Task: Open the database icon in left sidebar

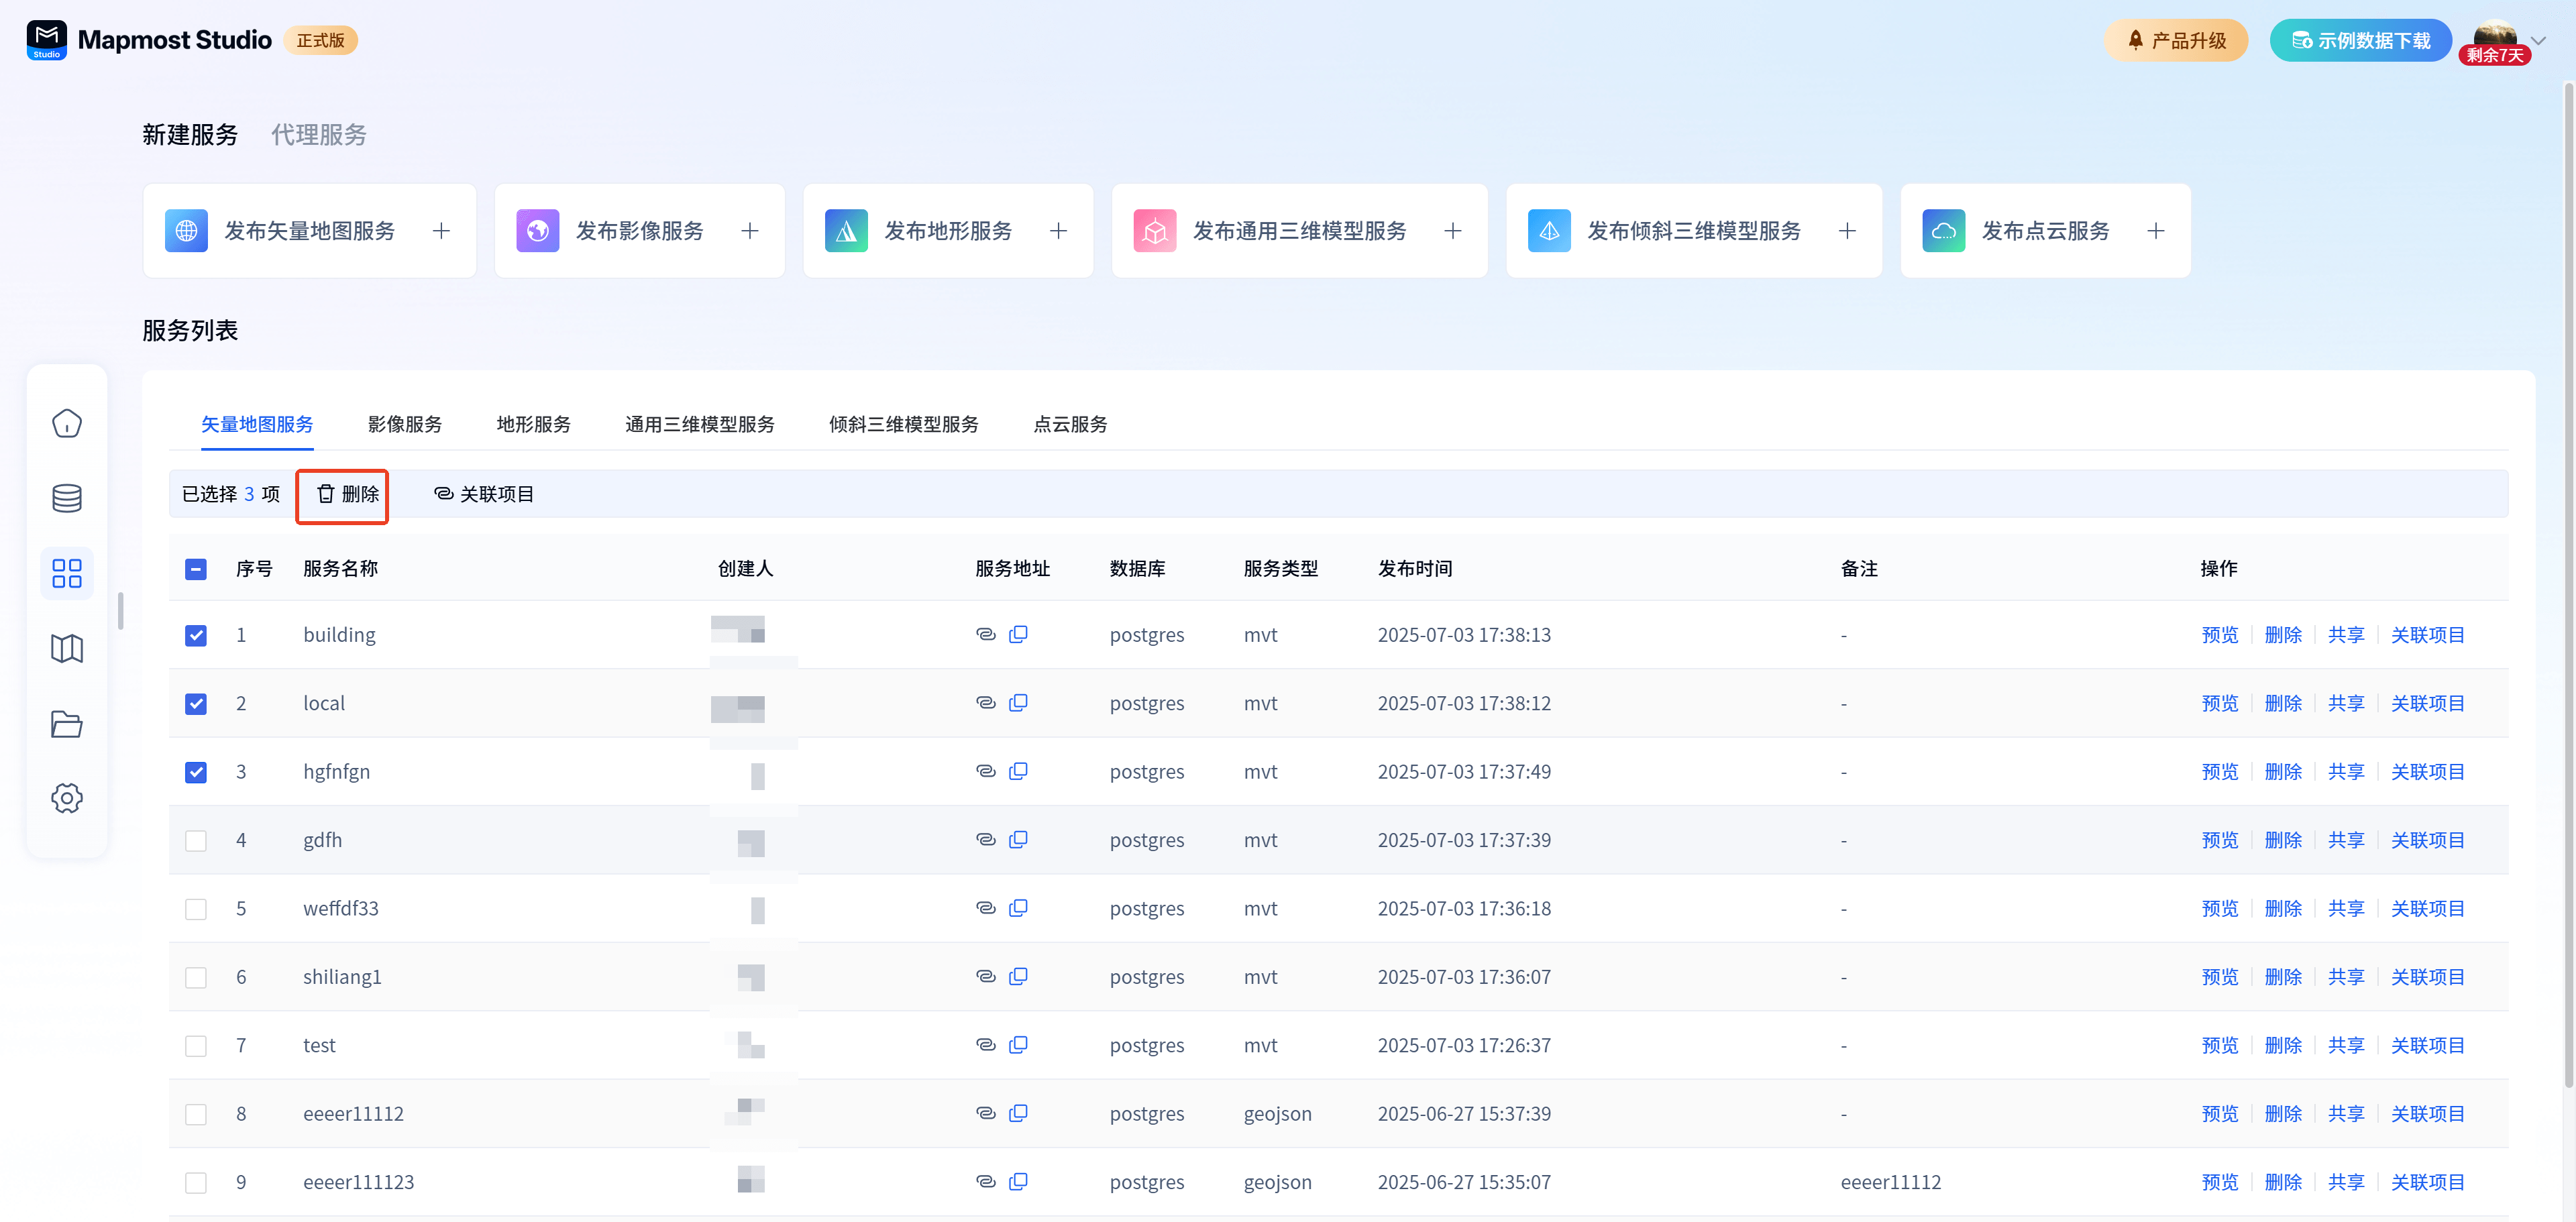Action: [66, 498]
